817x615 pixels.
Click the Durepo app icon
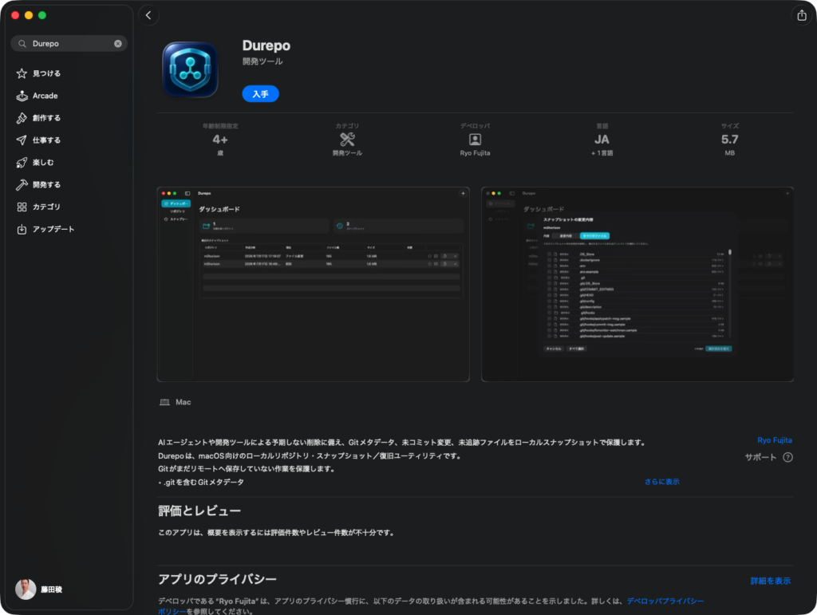coord(190,69)
